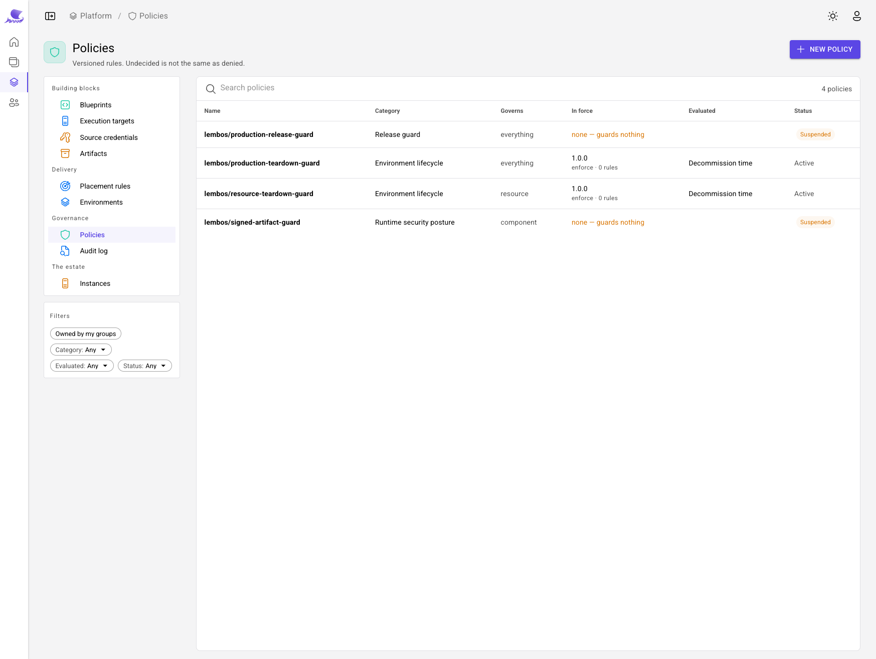Click the Placement rules target icon
This screenshot has height=659, width=876.
[65, 186]
